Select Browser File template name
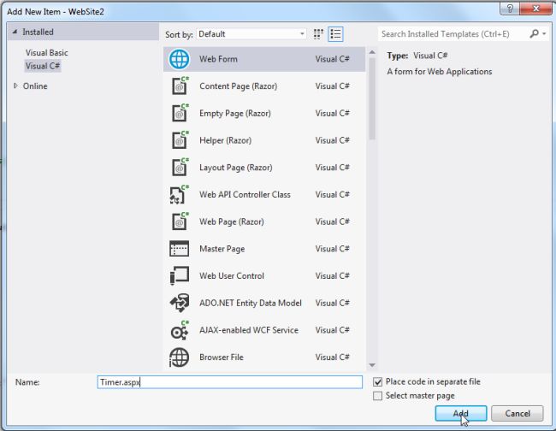This screenshot has width=556, height=431. pos(222,357)
